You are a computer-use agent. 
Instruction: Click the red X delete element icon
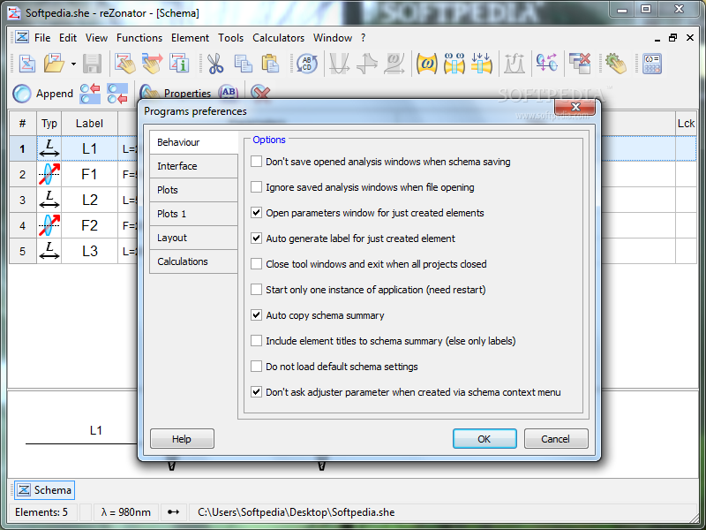tap(260, 92)
